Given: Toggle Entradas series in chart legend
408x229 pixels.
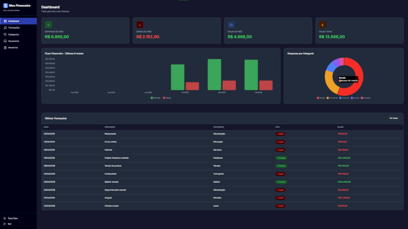Looking at the screenshot, I should [156, 98].
